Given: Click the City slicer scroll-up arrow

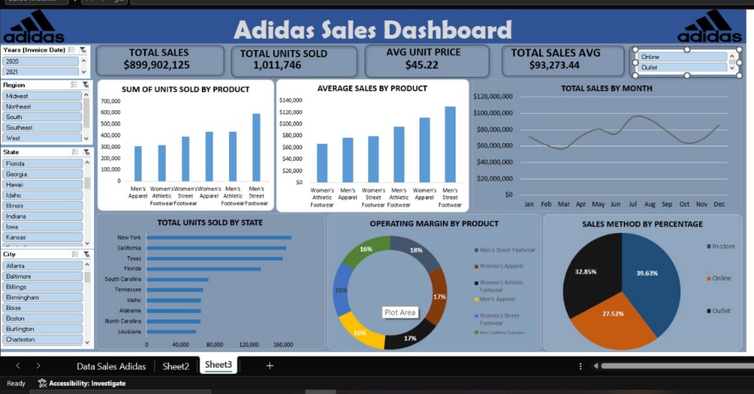Looking at the screenshot, I should (x=87, y=265).
